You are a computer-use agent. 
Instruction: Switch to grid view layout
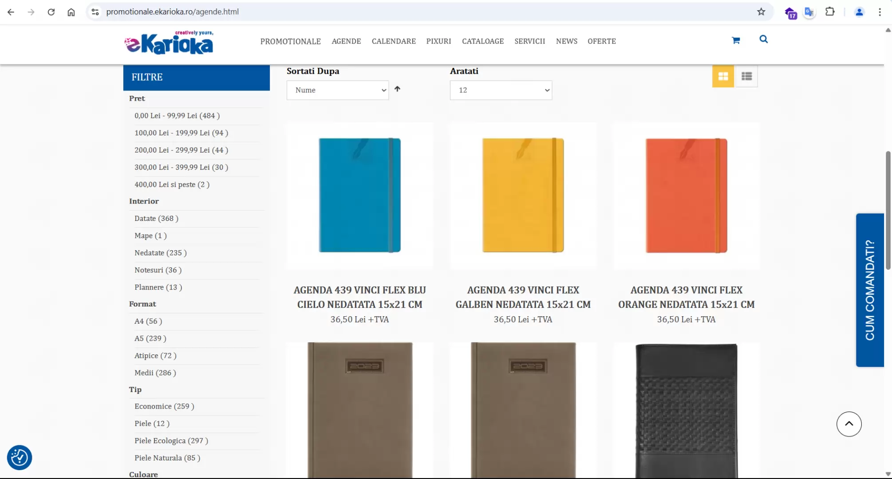(723, 76)
